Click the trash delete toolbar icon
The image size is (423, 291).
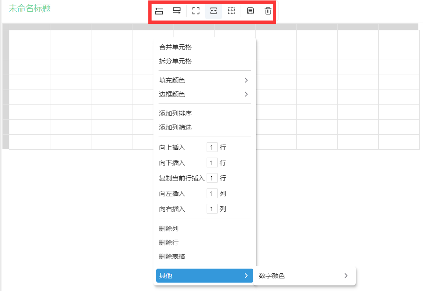pyautogui.click(x=268, y=11)
